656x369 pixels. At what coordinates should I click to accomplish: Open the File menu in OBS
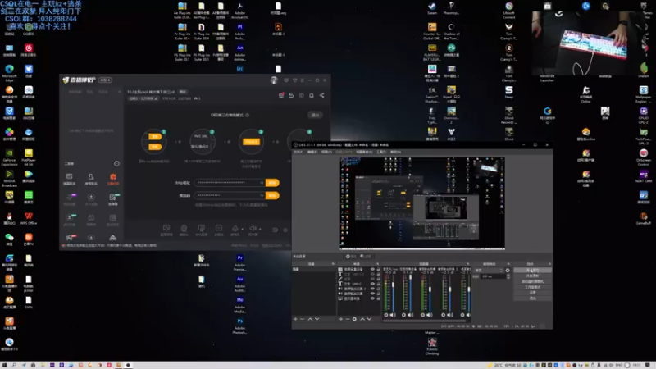(x=298, y=152)
